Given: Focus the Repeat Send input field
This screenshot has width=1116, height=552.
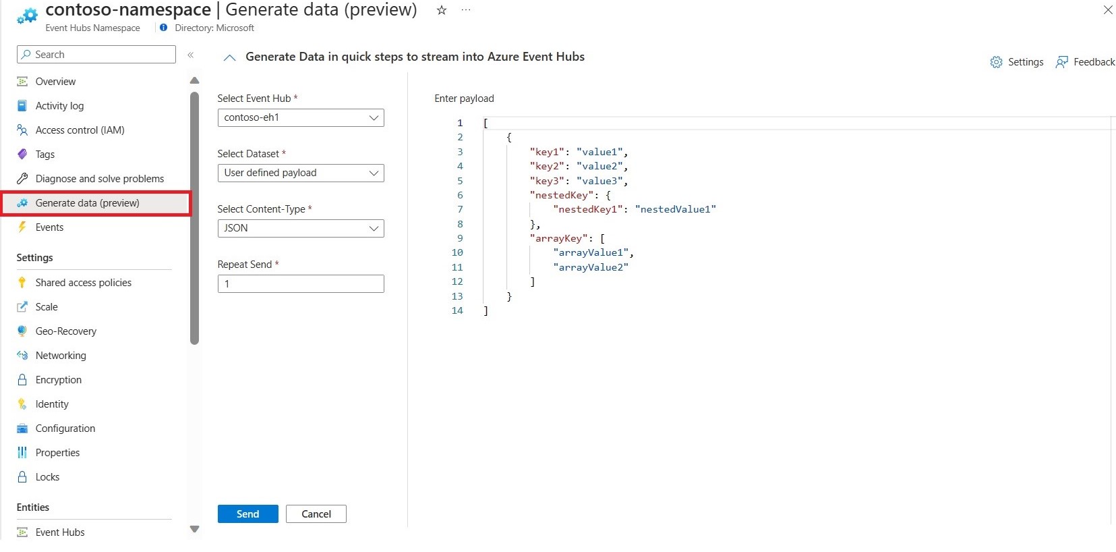Looking at the screenshot, I should (301, 283).
